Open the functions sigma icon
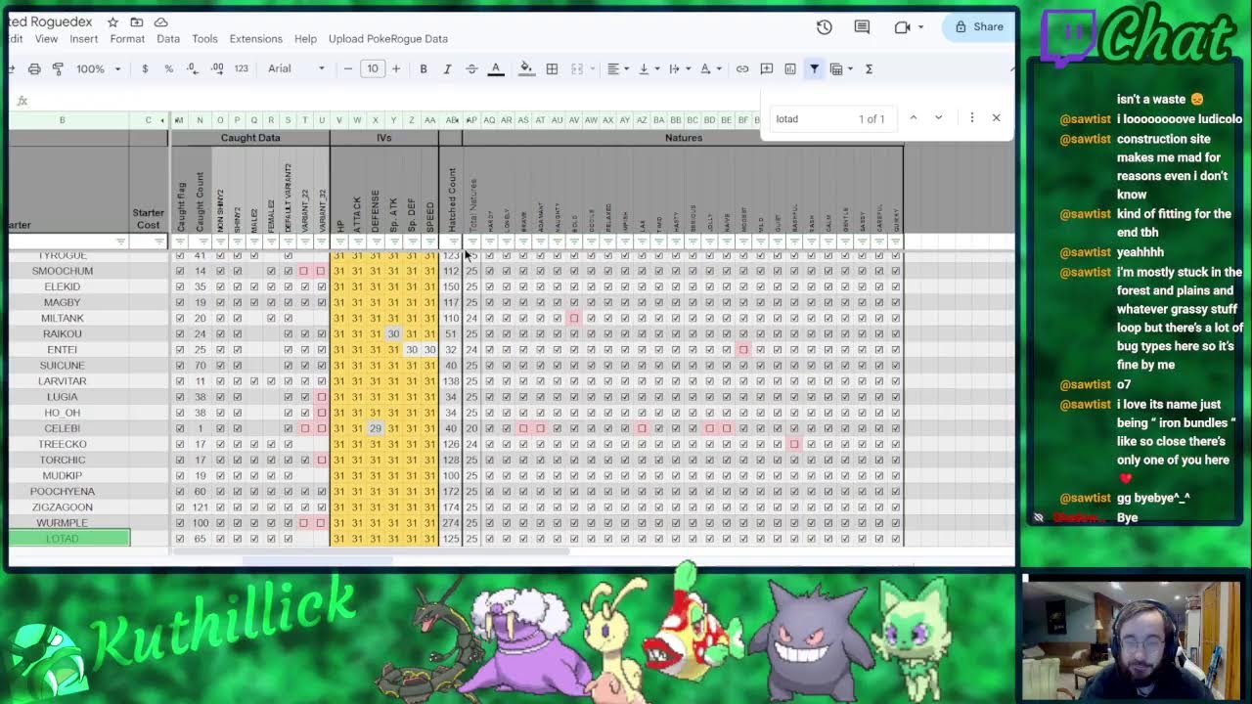This screenshot has height=704, width=1252. point(869,68)
